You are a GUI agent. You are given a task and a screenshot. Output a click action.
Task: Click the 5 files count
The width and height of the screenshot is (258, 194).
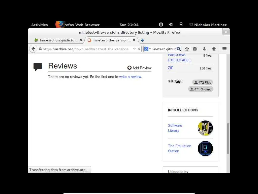207,56
